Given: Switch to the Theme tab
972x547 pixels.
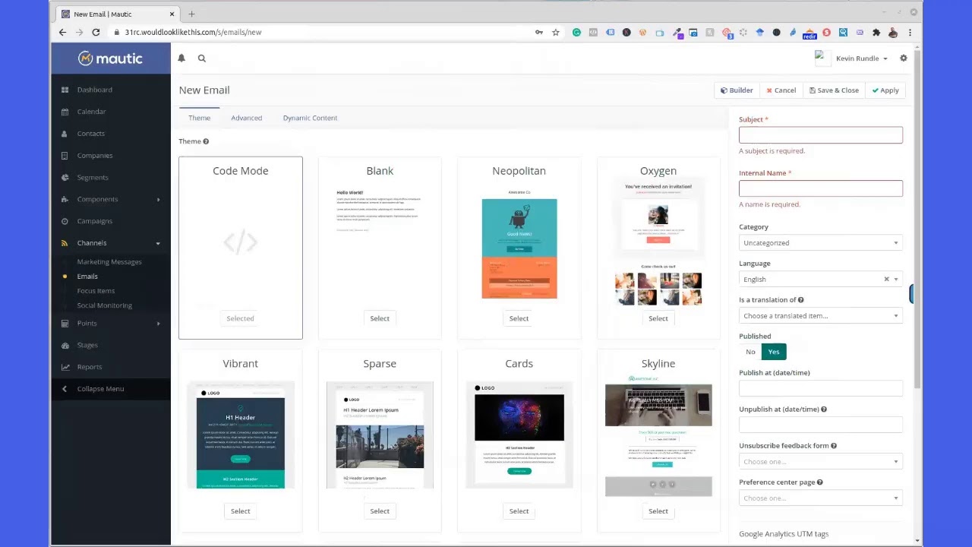Looking at the screenshot, I should click(x=200, y=118).
